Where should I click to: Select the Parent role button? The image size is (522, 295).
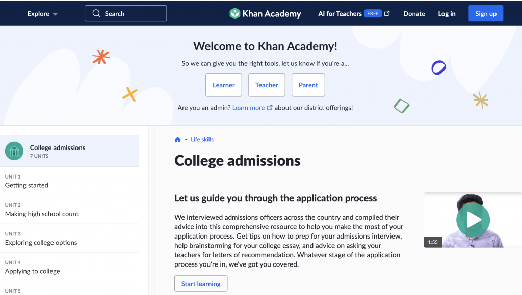(x=308, y=85)
